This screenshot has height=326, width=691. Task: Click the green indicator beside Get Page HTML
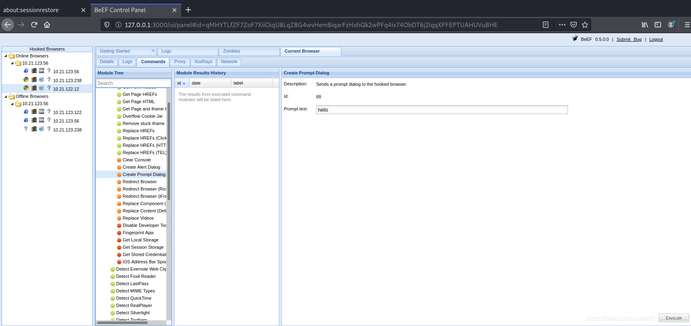(119, 102)
